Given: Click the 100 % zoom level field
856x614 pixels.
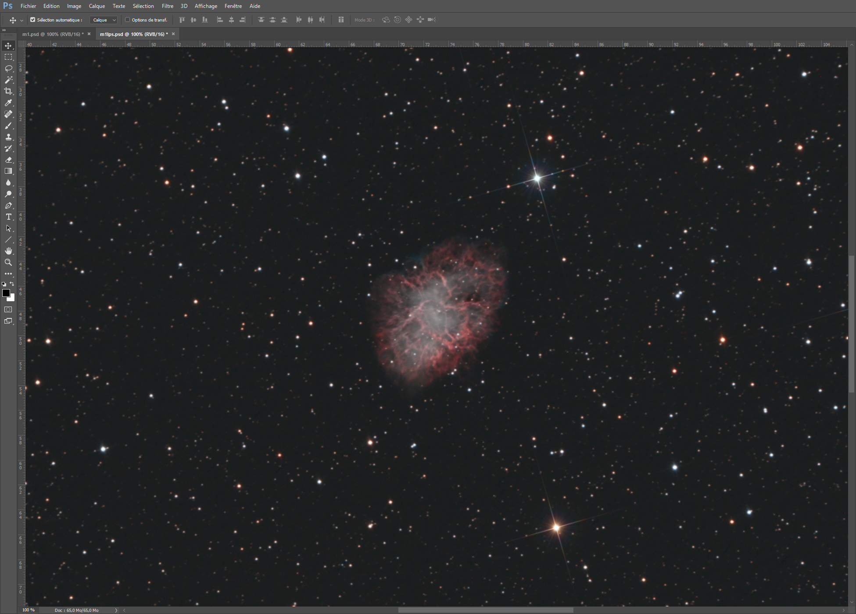Looking at the screenshot, I should click(29, 610).
